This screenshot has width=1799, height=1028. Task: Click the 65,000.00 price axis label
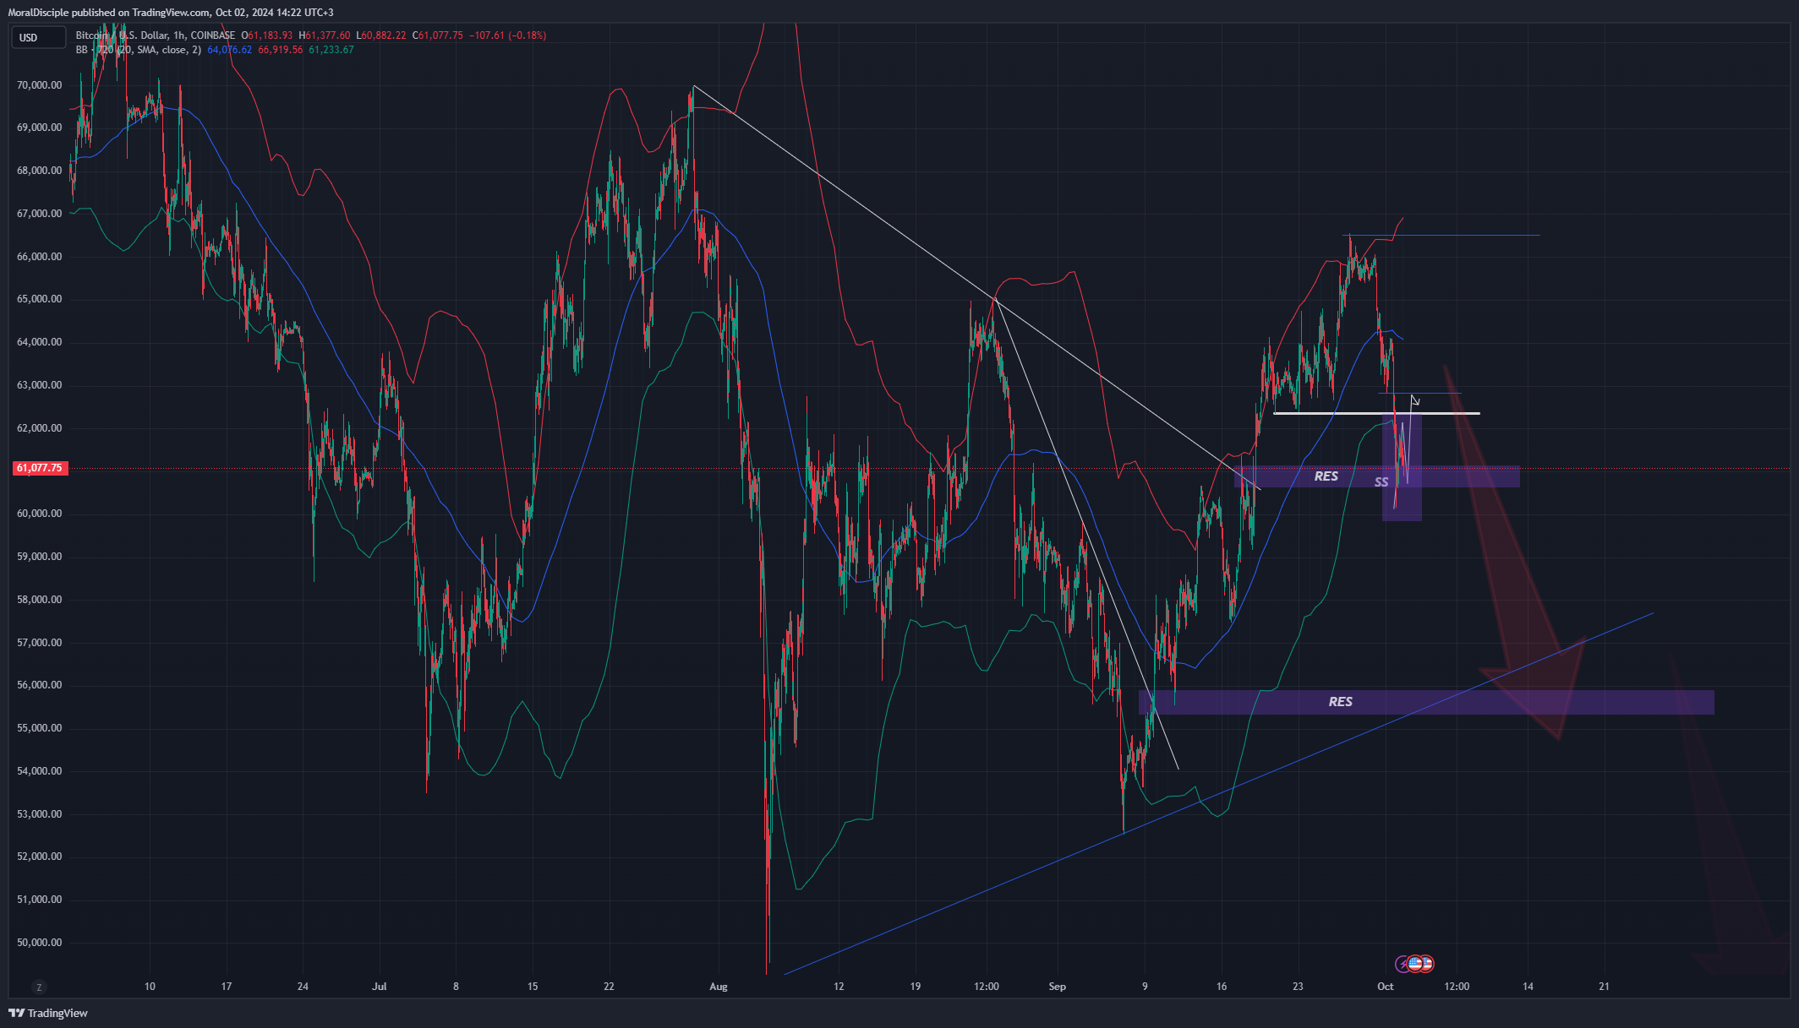[39, 299]
